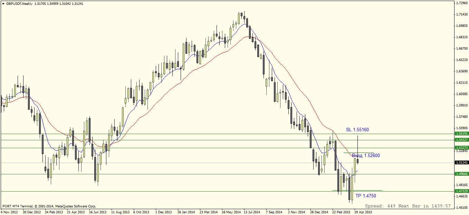Click the '6 Oct 2013' date label
The image size is (469, 215).
[x=142, y=212]
